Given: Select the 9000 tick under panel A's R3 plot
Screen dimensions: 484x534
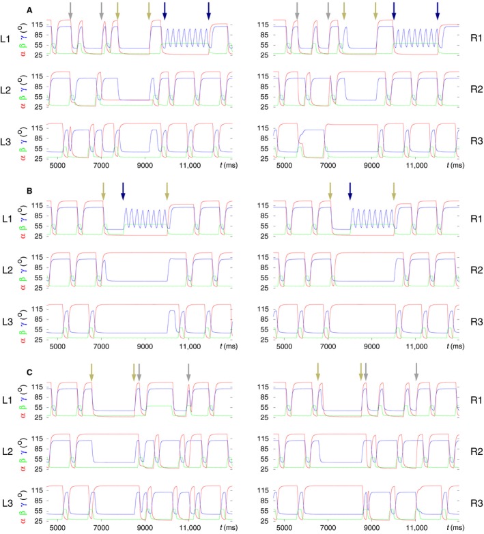Looking at the screenshot, I should (x=371, y=166).
